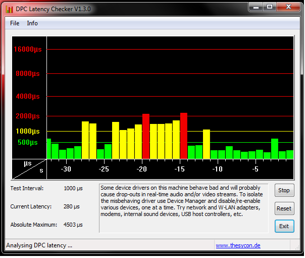Click the Analysing DPC latency status text
The image size is (305, 258).
click(39, 245)
